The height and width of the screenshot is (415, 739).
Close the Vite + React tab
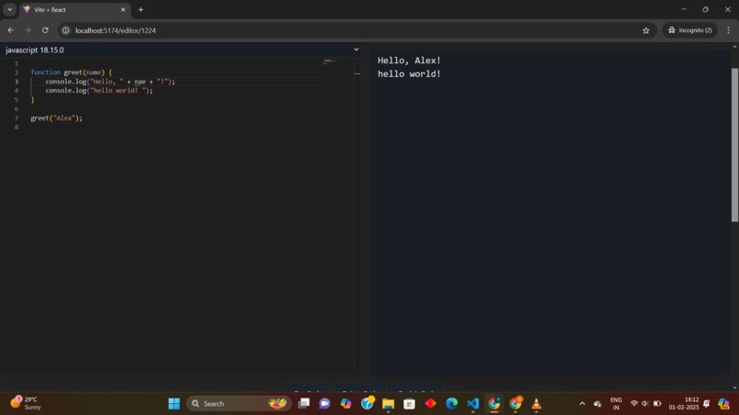coord(123,9)
